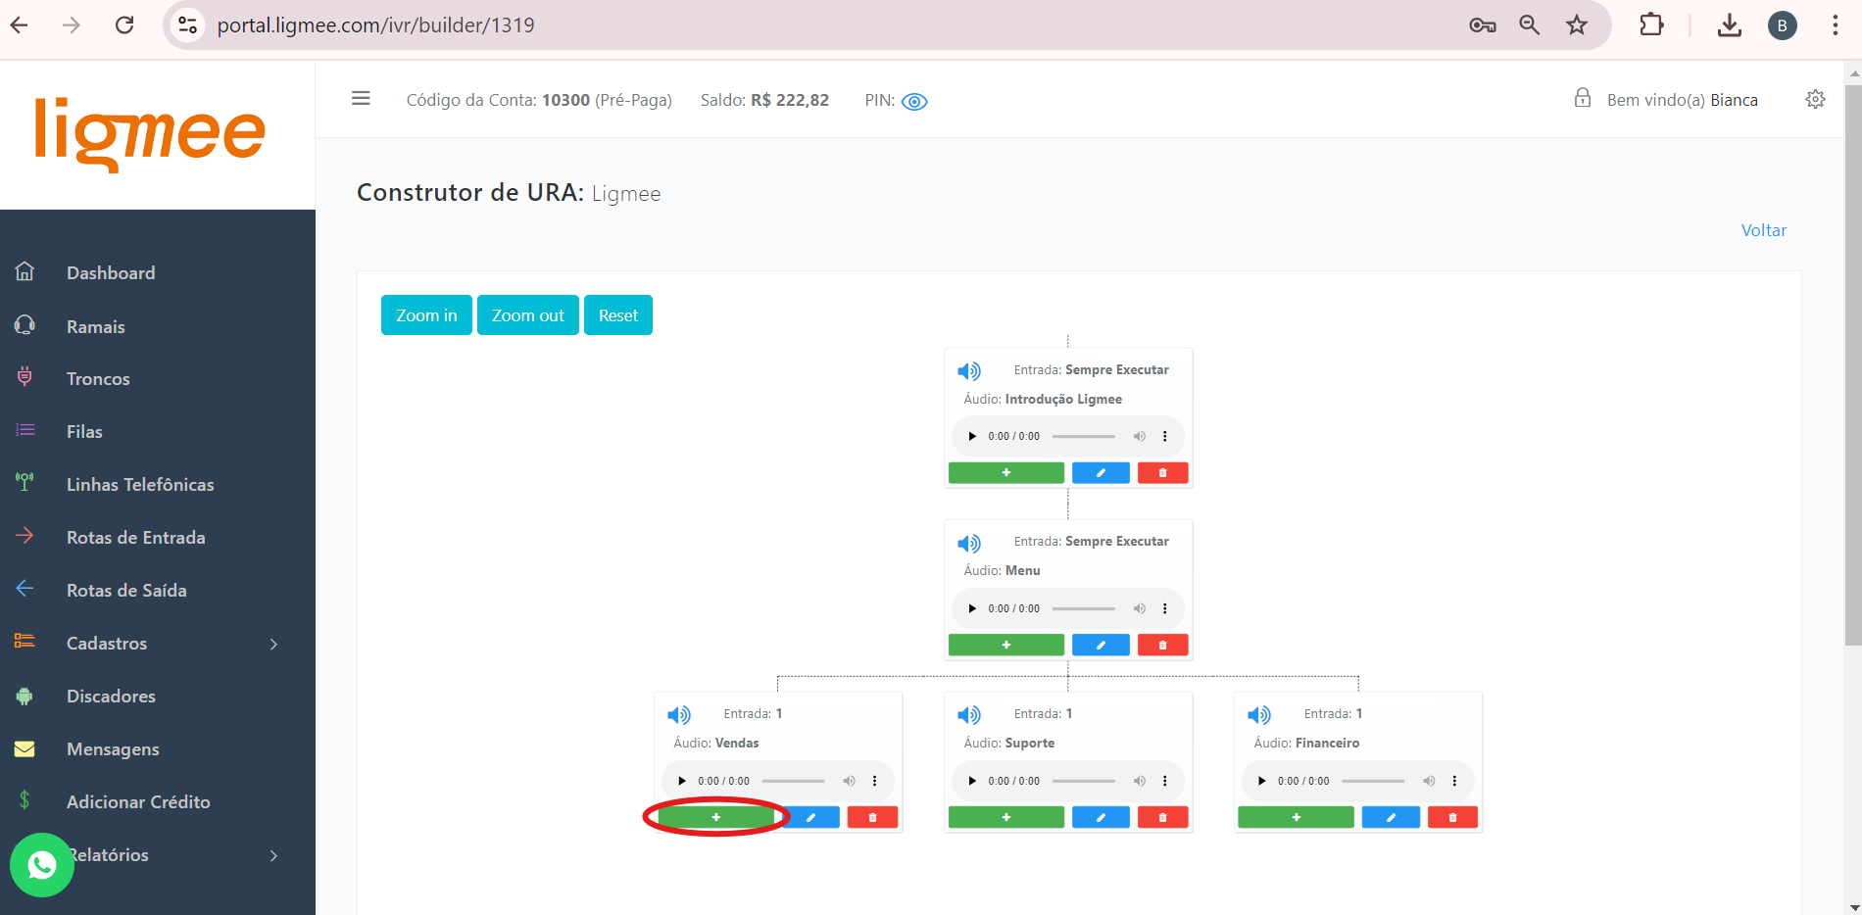Open Rotas de Entrada in sidebar
Image resolution: width=1862 pixels, height=915 pixels.
coord(135,538)
